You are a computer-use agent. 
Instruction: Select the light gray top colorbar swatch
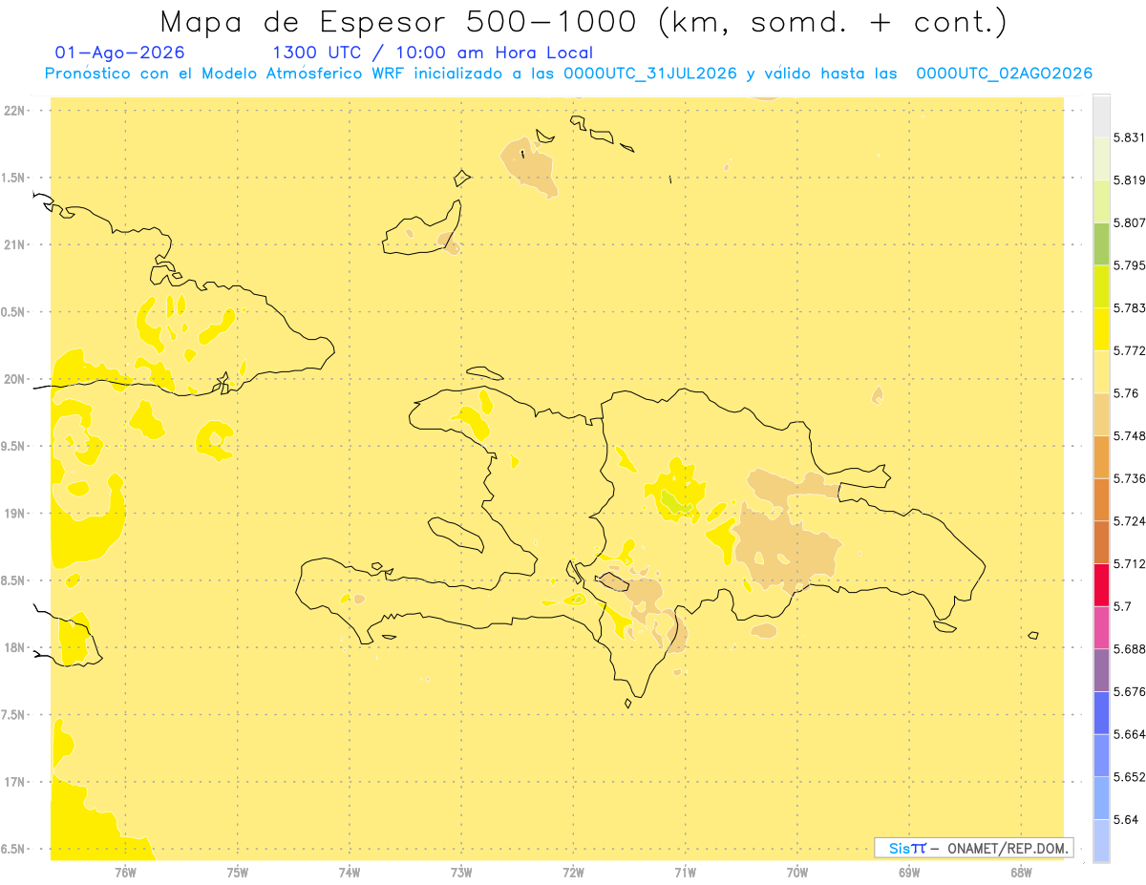[1101, 116]
